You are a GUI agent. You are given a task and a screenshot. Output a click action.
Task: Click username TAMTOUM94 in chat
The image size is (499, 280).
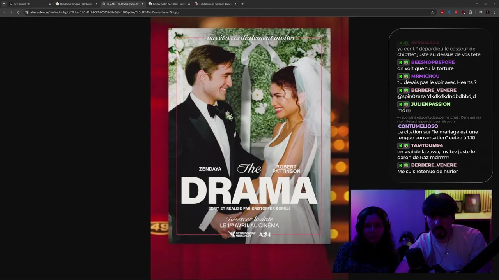[427, 145]
